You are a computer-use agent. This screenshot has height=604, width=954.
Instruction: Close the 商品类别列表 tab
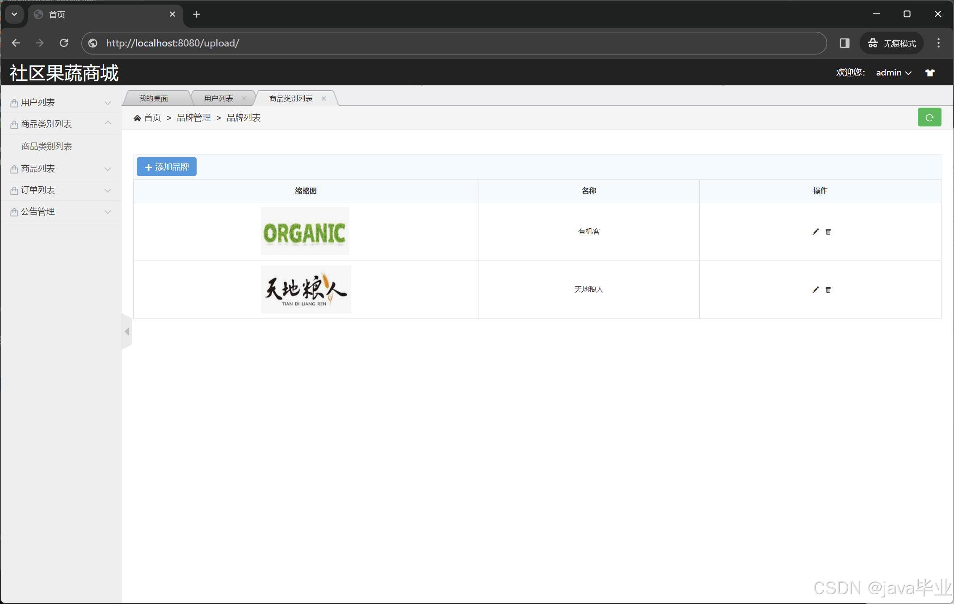coord(324,98)
